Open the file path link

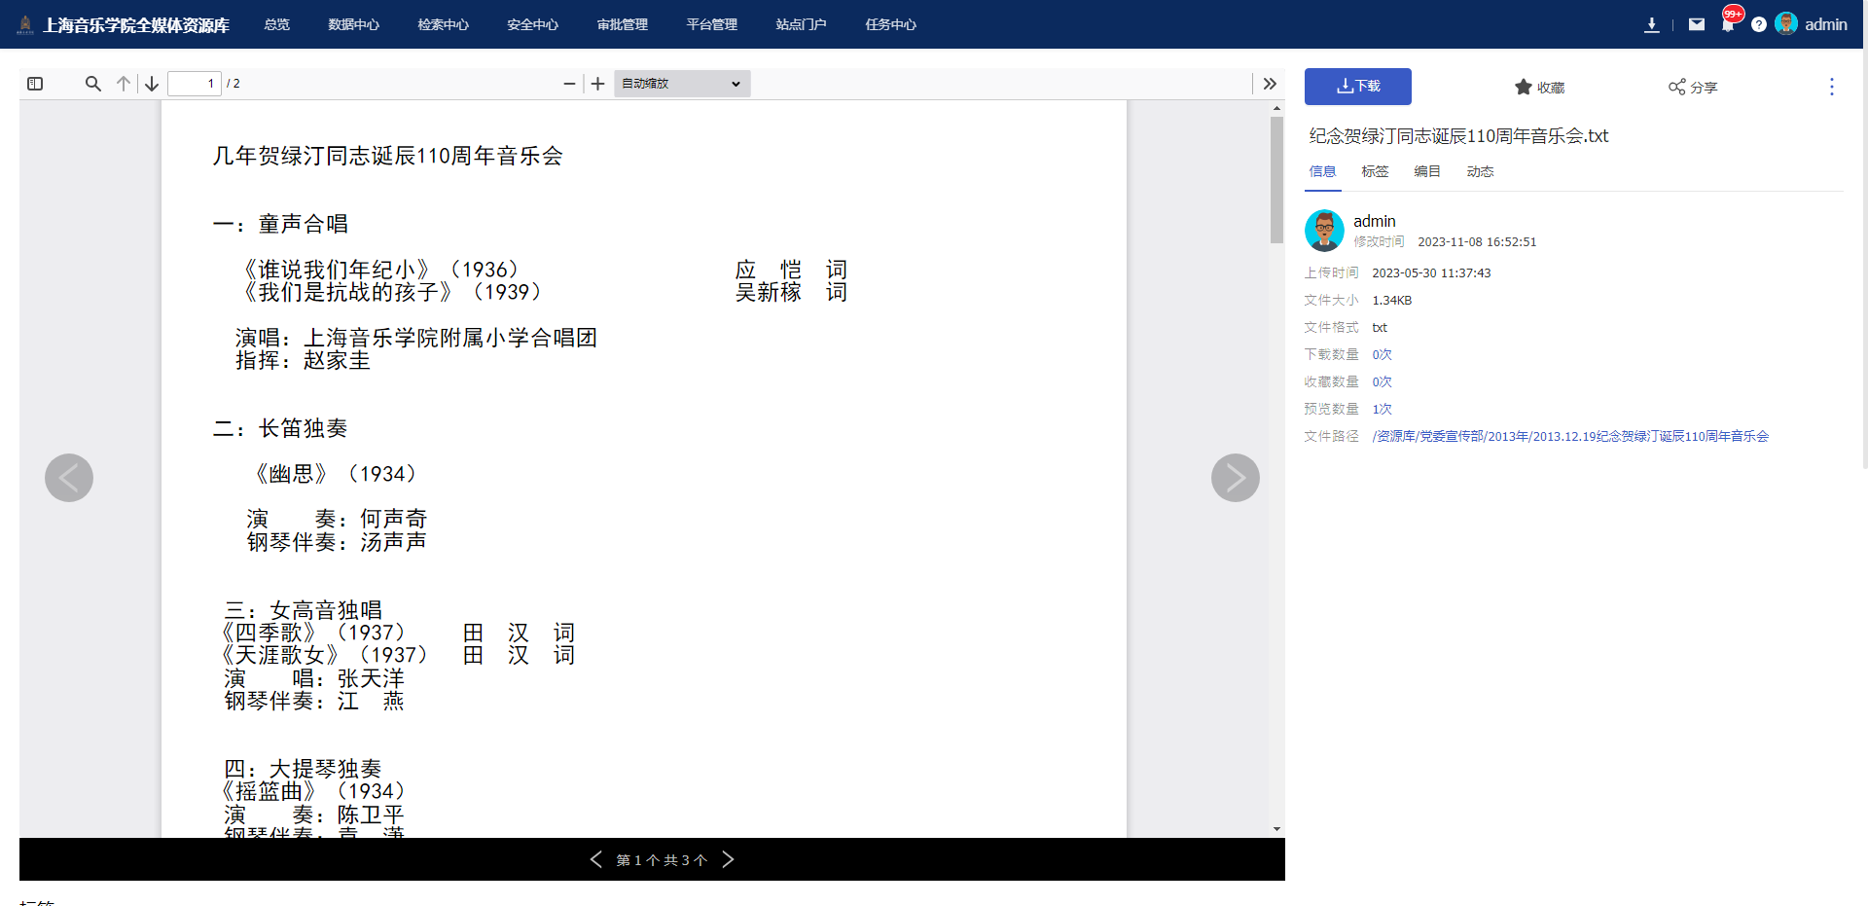[1570, 436]
